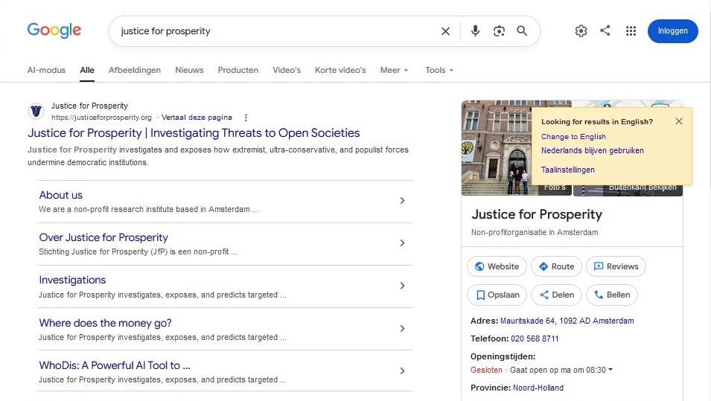Click the Reviews button

pyautogui.click(x=616, y=266)
